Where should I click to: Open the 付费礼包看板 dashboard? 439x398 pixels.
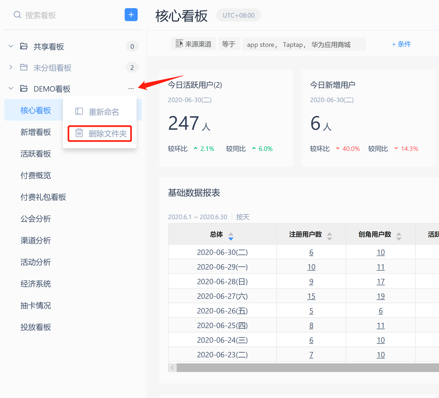tap(43, 197)
